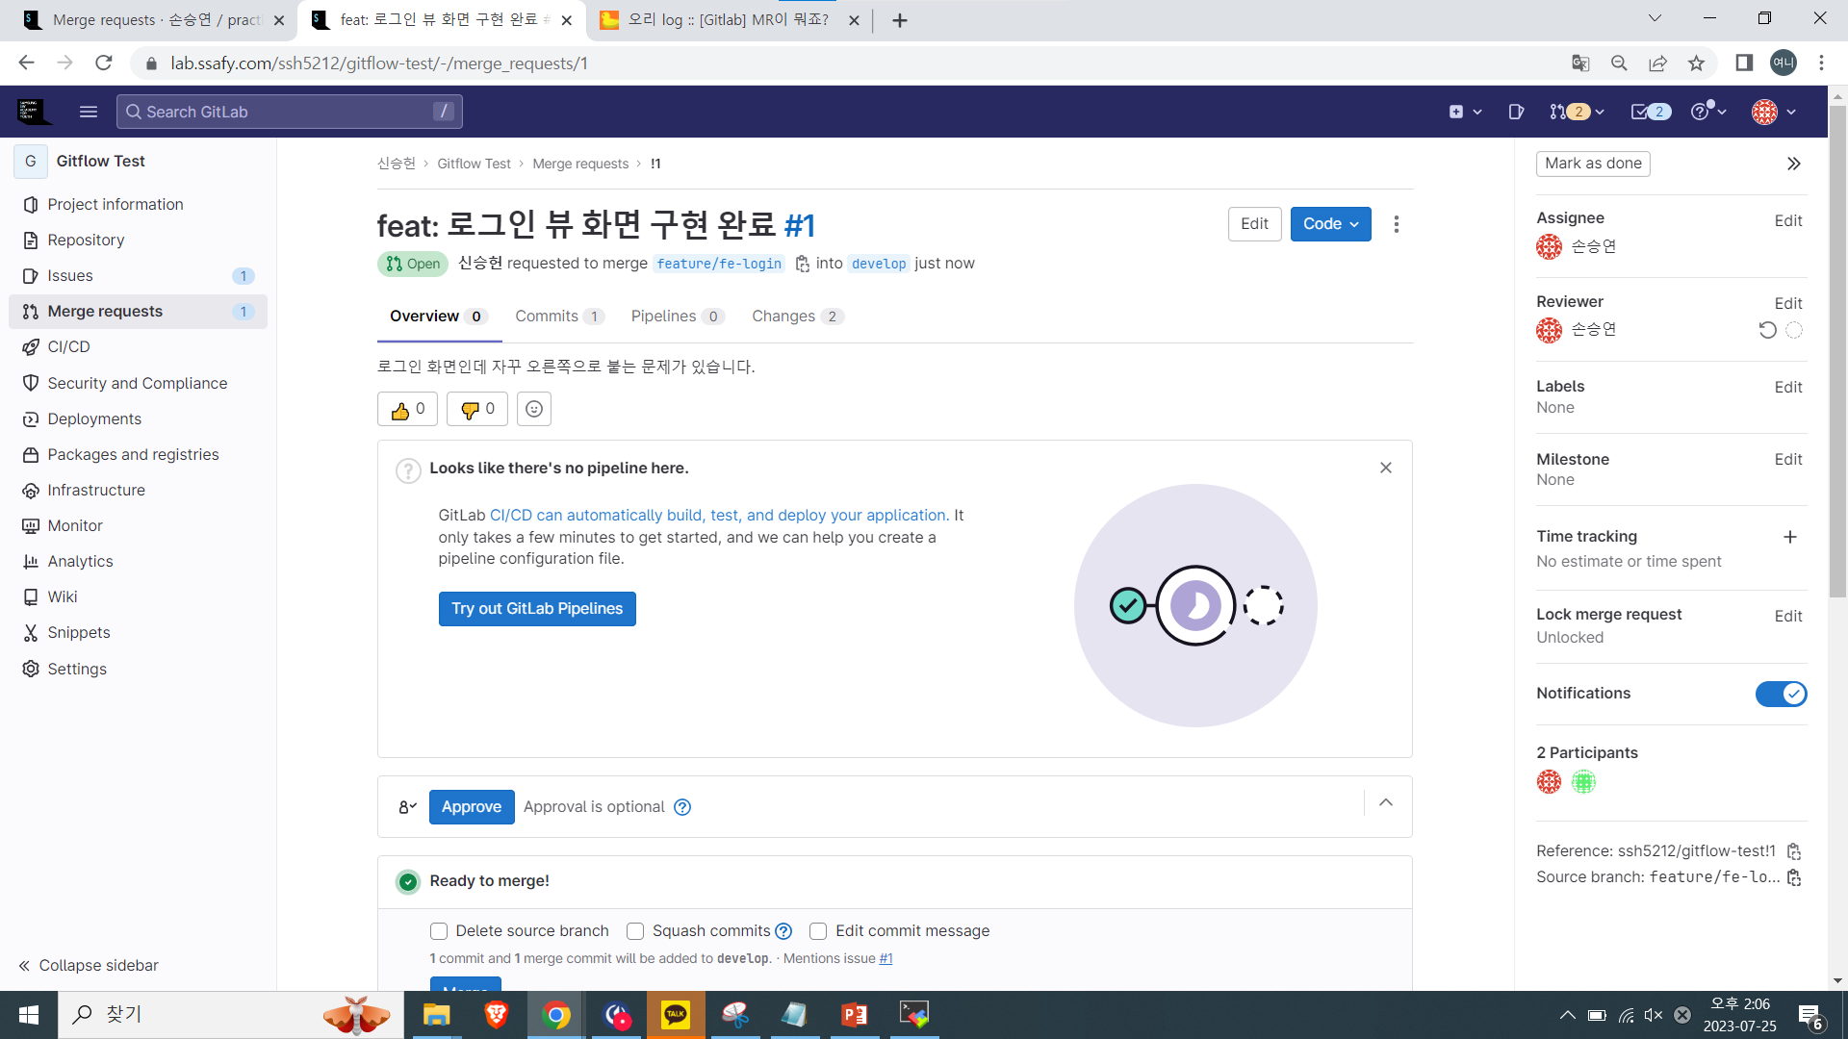Click Try out GitLab Pipelines button
Screen dimensions: 1848x1039
point(537,609)
